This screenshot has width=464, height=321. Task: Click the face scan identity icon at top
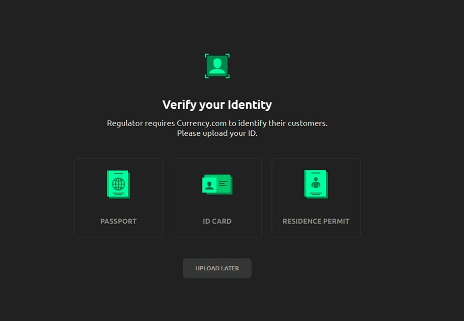pyautogui.click(x=217, y=66)
